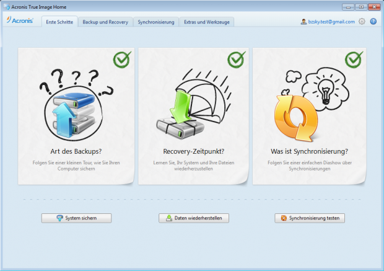
Task: Open the 'Art des Backups?' heading
Action: pos(76,151)
